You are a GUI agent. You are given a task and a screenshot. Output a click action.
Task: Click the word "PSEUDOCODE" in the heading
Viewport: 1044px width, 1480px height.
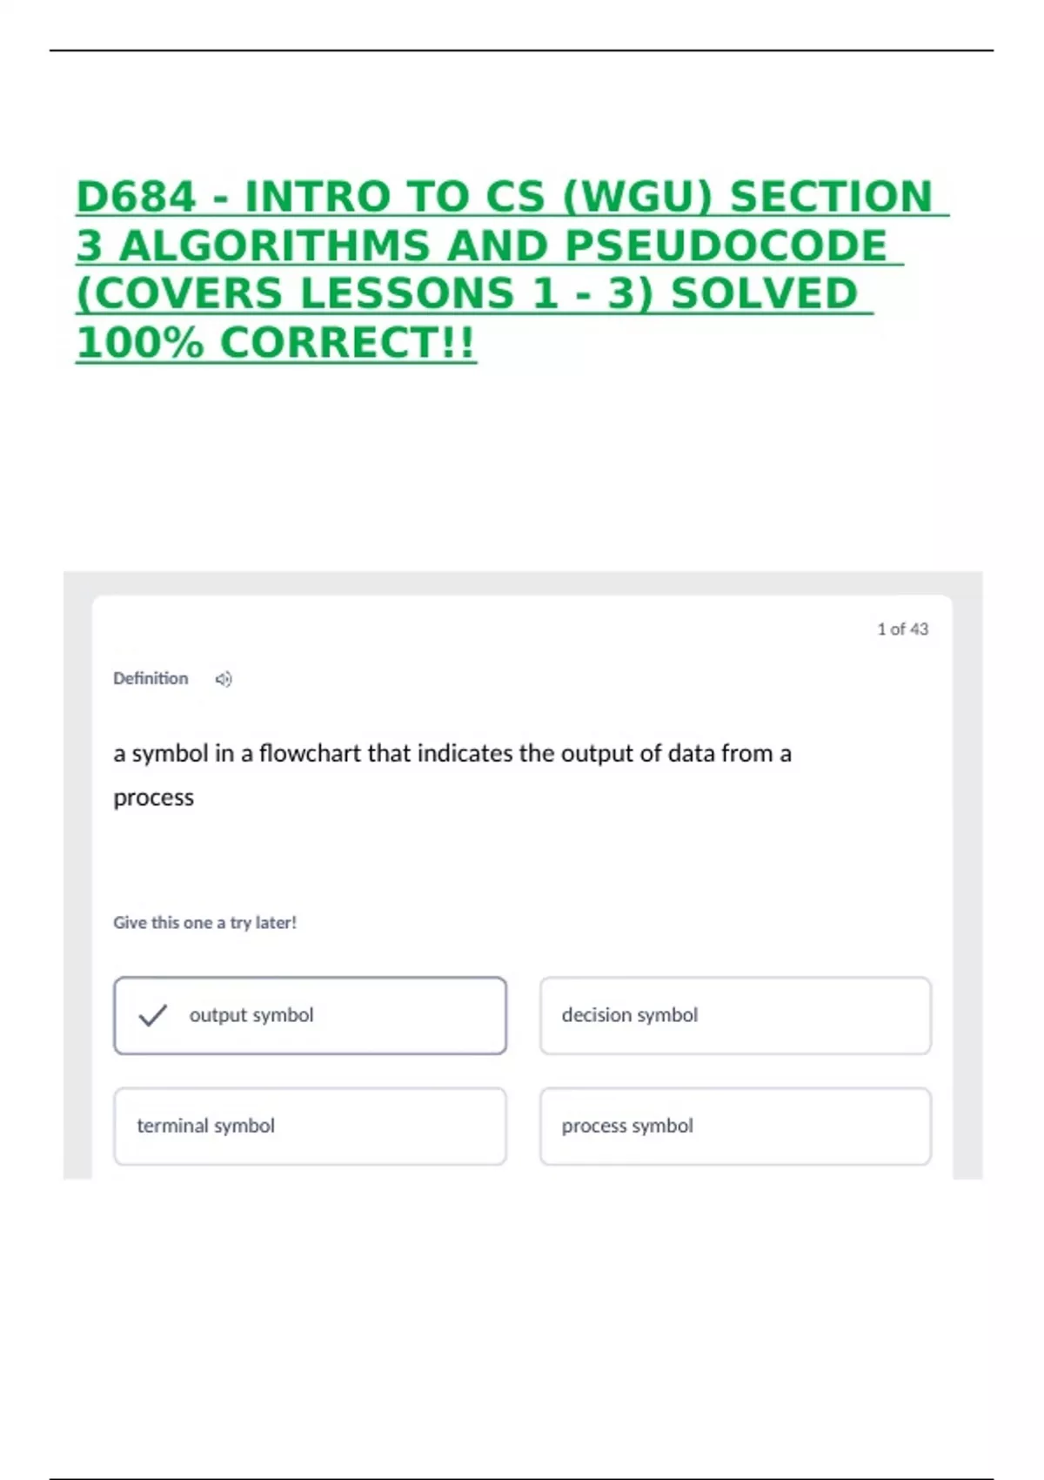click(x=726, y=246)
